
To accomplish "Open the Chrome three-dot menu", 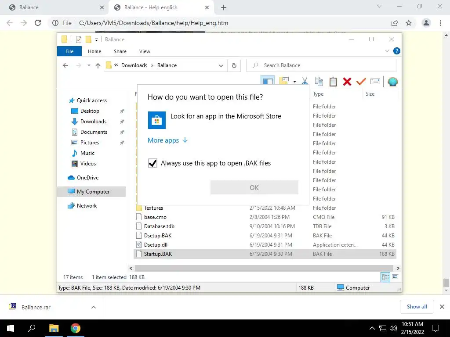I will 440,23.
